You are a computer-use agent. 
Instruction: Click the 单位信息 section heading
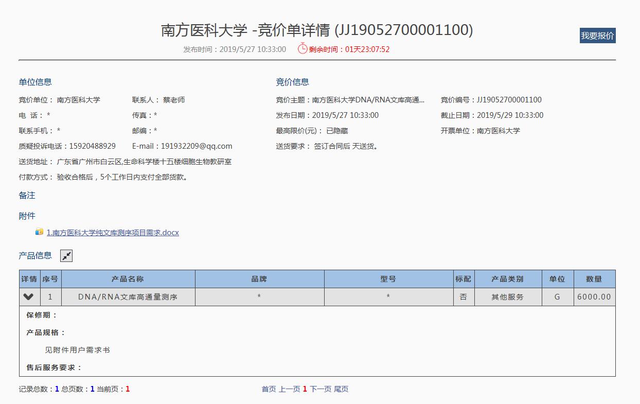(35, 82)
